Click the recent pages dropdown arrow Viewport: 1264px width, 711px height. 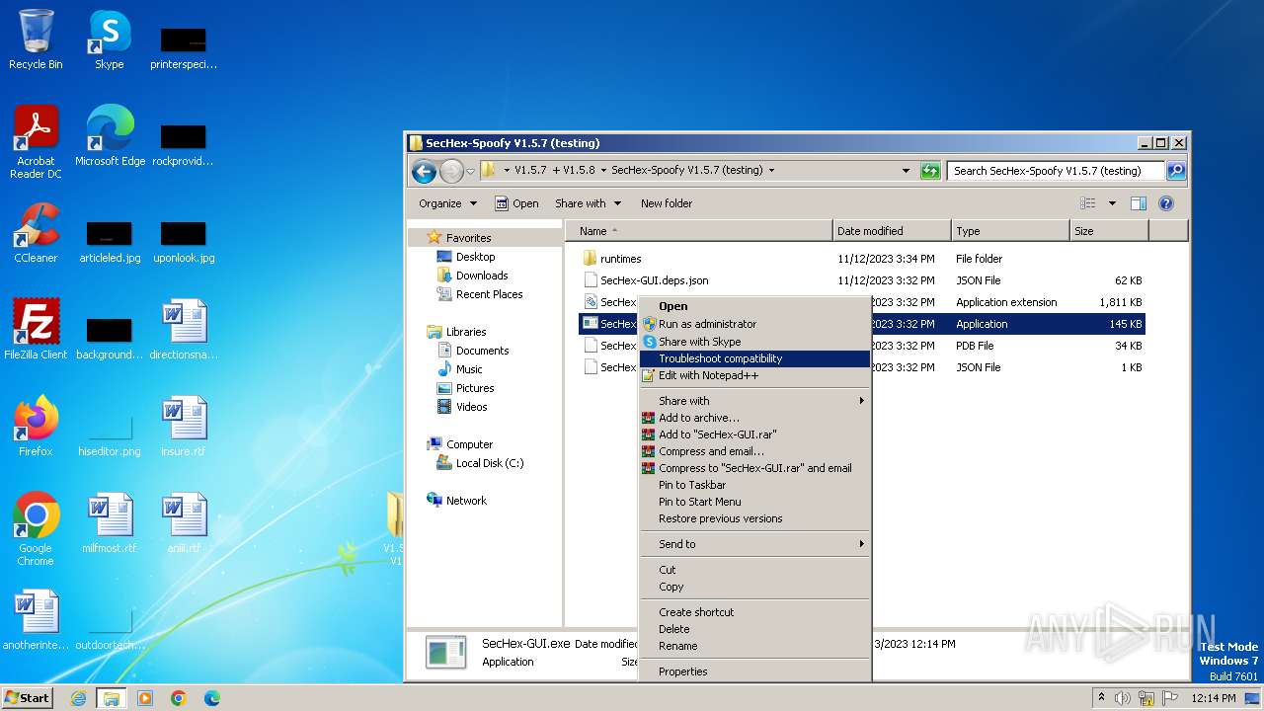pos(471,171)
